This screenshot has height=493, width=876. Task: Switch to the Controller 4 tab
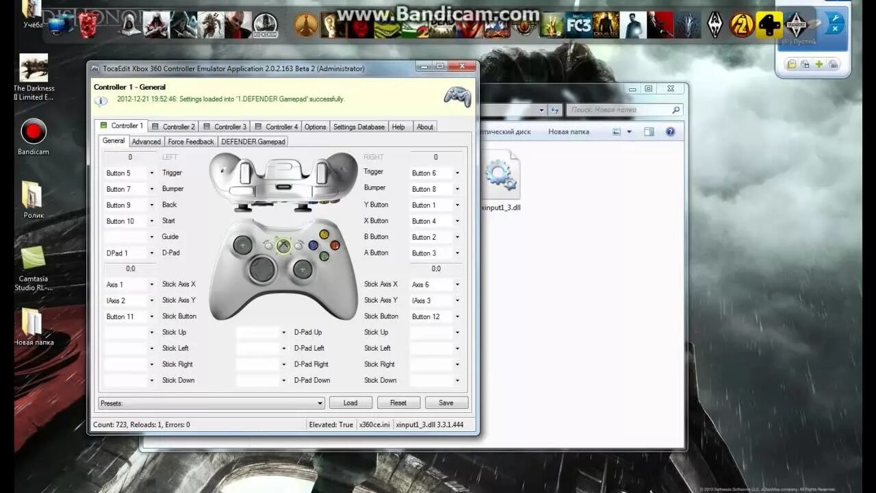pos(276,127)
